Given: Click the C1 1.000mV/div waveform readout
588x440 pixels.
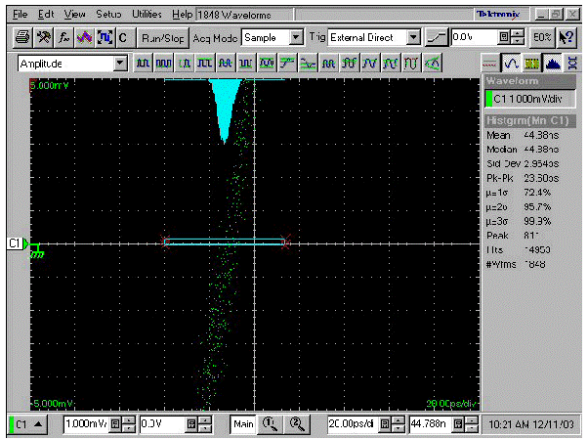Looking at the screenshot, I should pyautogui.click(x=530, y=99).
